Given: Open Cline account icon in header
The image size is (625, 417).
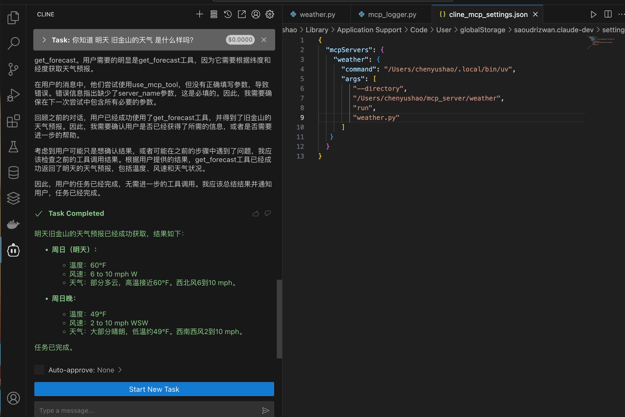Looking at the screenshot, I should (256, 14).
